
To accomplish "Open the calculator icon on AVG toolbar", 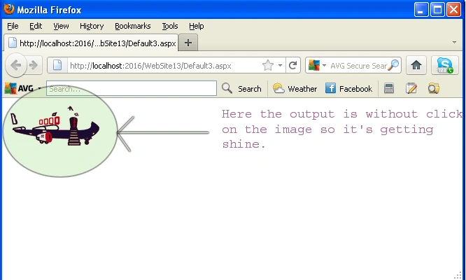I will click(389, 89).
